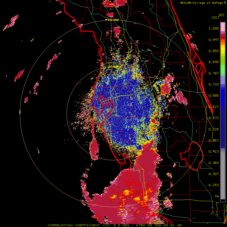Select the 0.573 scale value
Screen dimensions: 227x227
214,118
